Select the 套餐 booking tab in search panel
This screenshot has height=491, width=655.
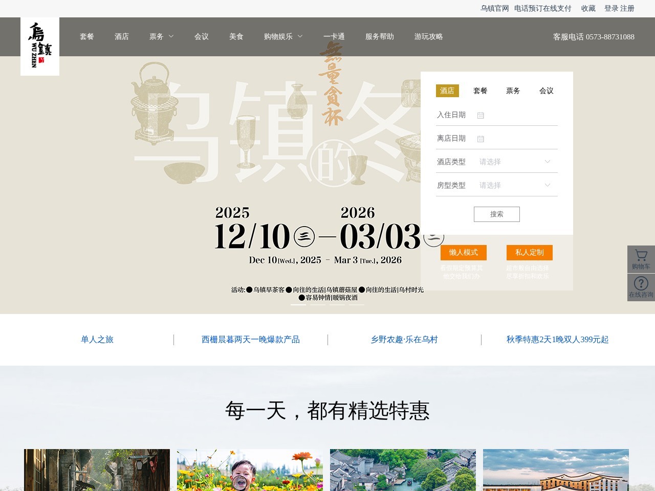click(480, 91)
